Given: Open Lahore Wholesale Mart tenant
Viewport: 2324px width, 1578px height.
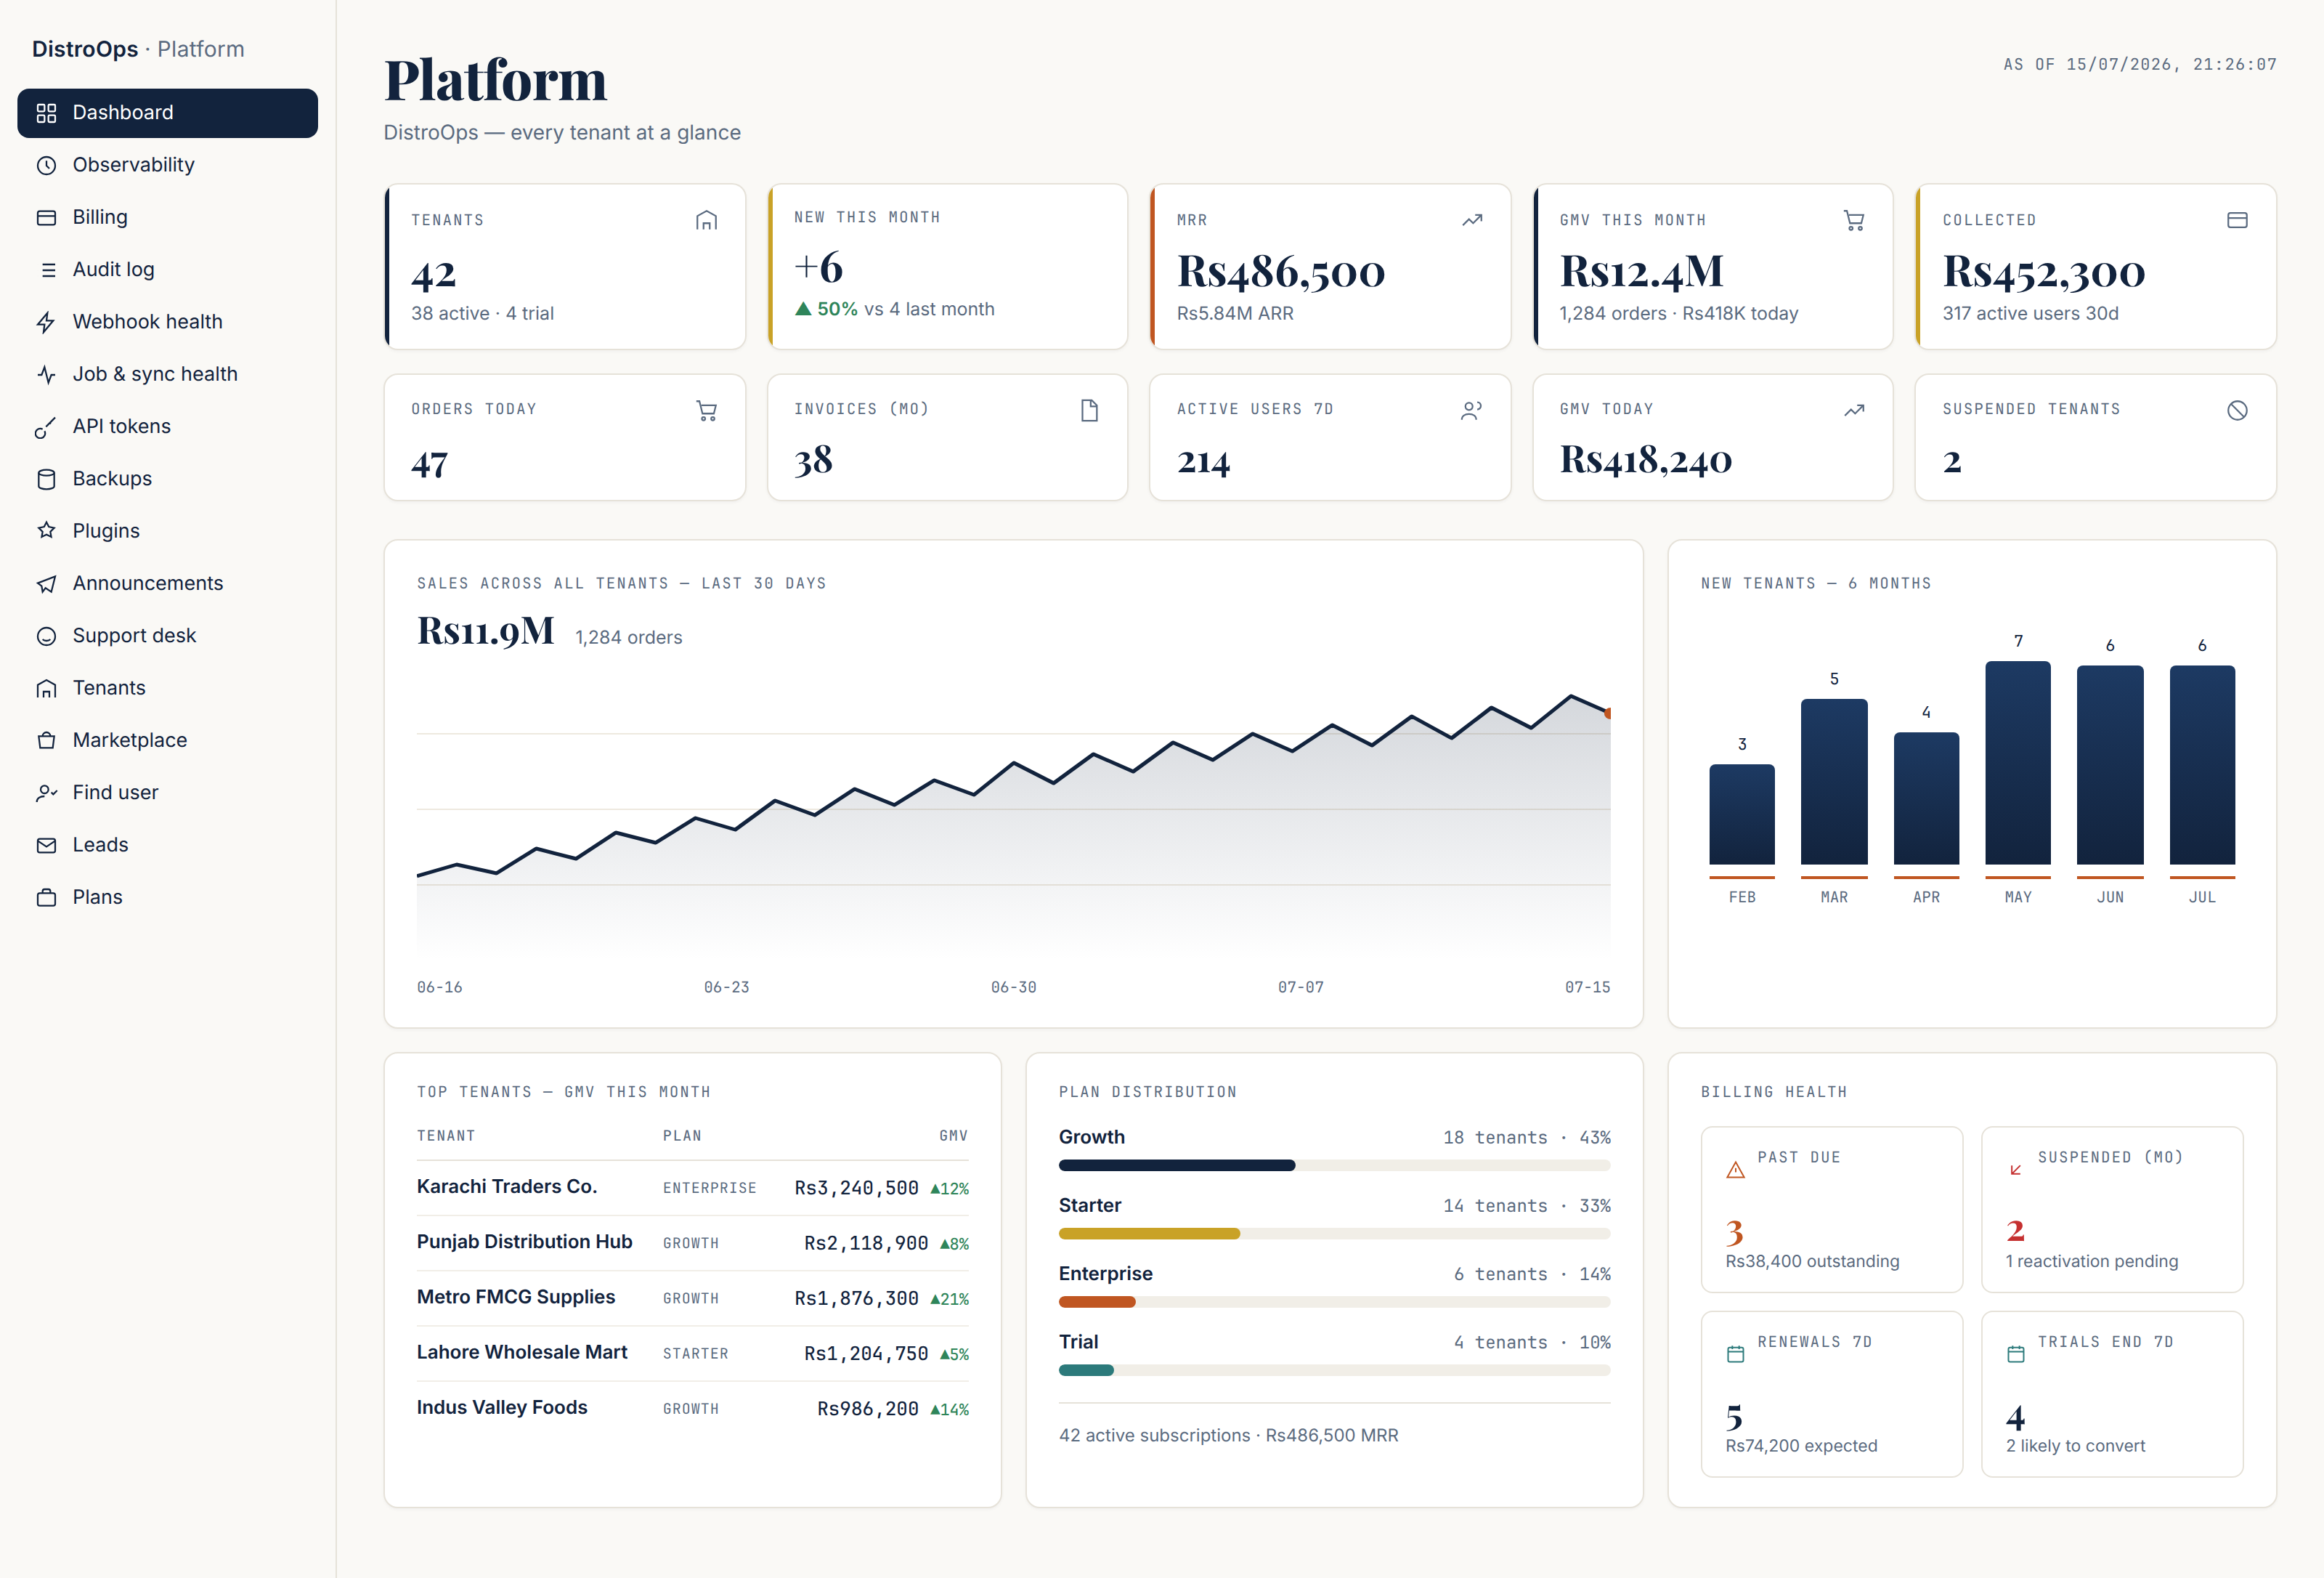Looking at the screenshot, I should [692, 1353].
